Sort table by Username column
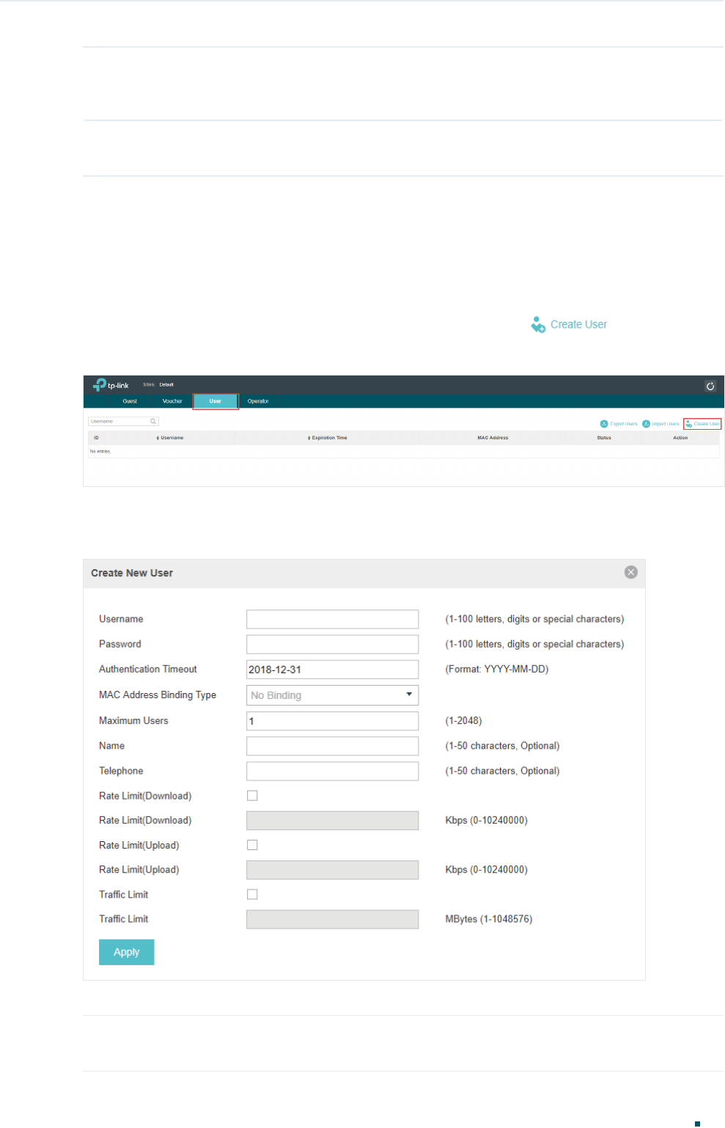 [170, 438]
